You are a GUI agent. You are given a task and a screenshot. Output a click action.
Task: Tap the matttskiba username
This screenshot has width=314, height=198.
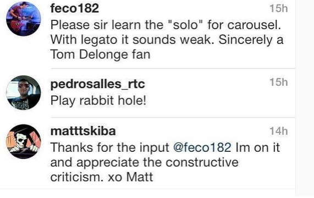[83, 131]
